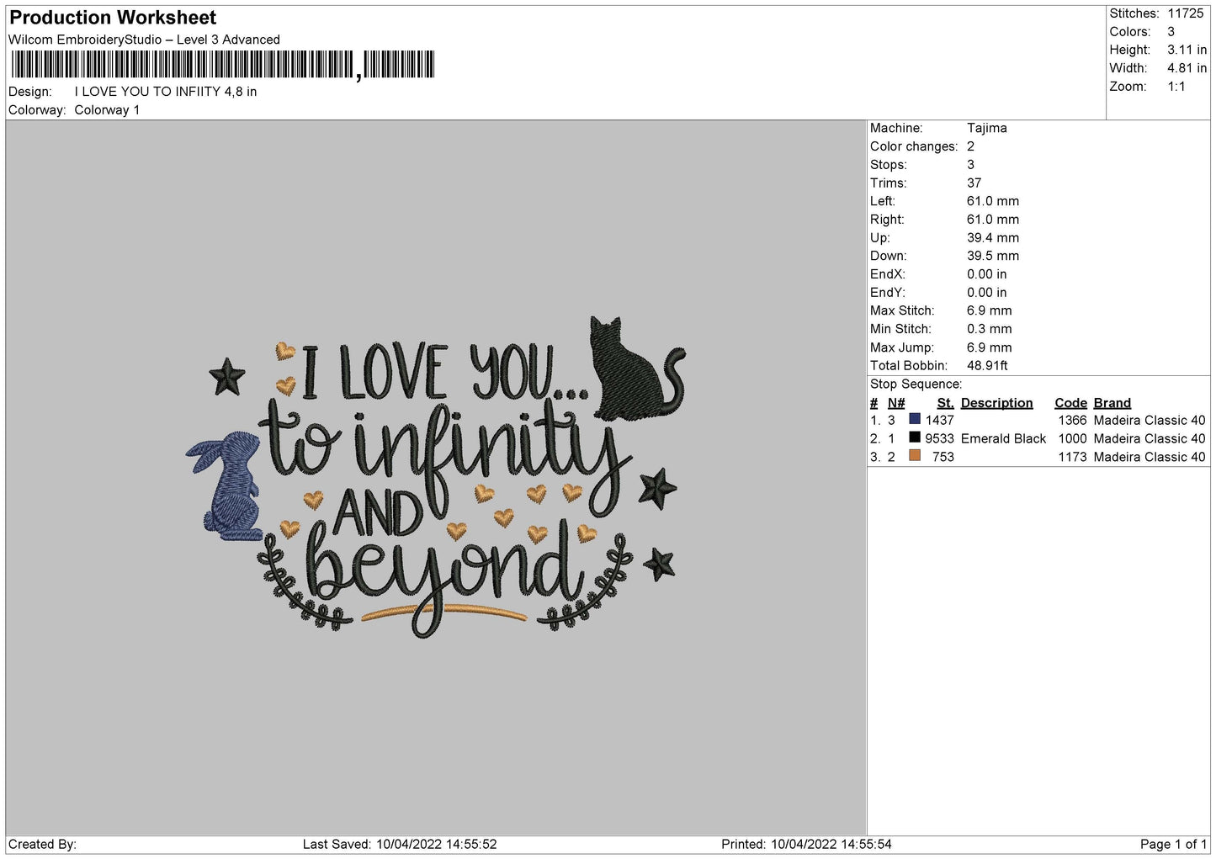The image size is (1216, 859).
Task: Click the 'Printed: 10/04/2022 14:55:54' text
Action: [x=806, y=844]
